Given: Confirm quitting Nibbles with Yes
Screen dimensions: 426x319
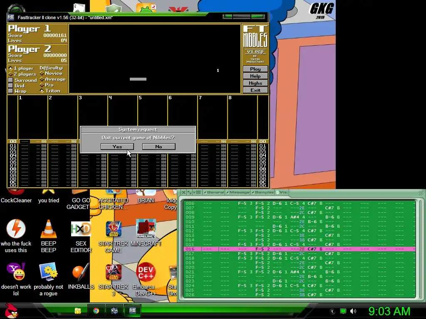Looking at the screenshot, I should (117, 147).
